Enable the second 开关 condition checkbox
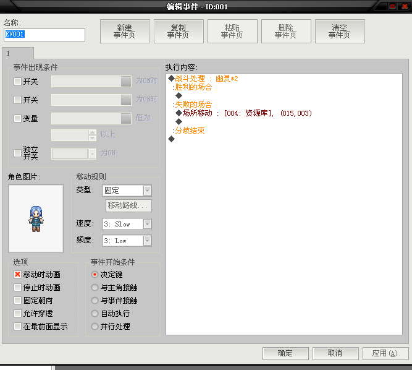Image resolution: width=412 pixels, height=370 pixels. point(18,100)
